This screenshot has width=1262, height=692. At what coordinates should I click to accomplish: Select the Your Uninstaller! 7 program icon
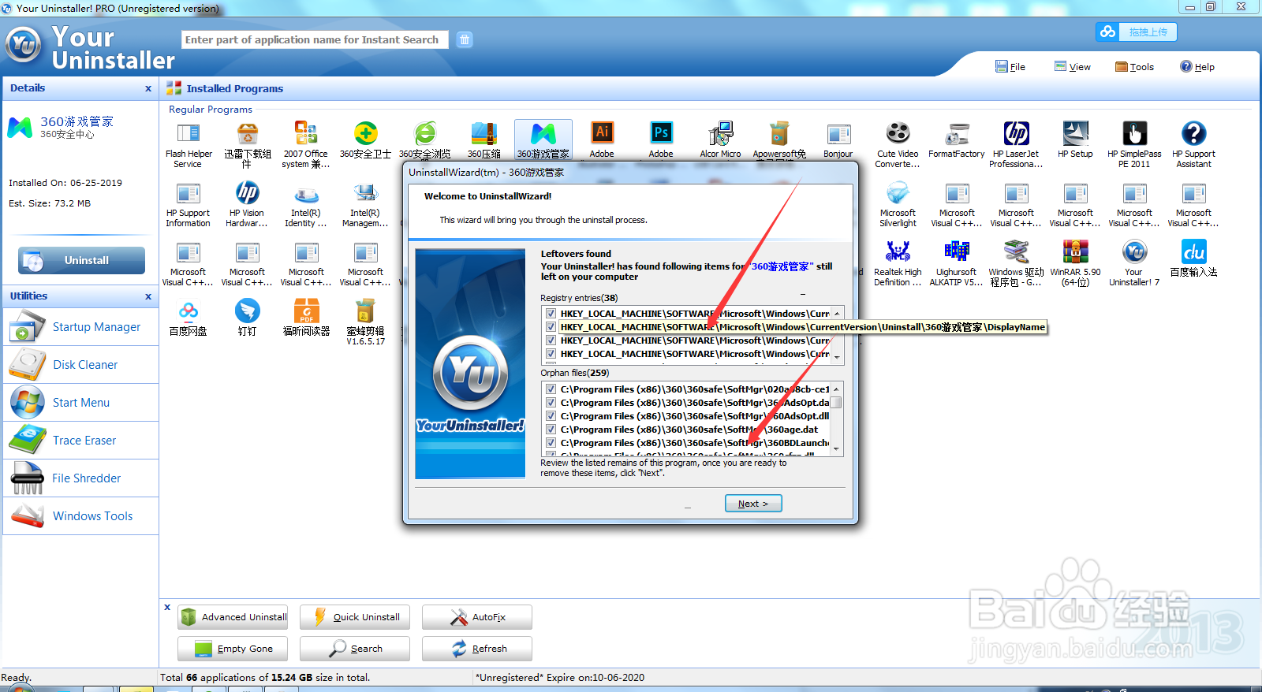pos(1134,251)
